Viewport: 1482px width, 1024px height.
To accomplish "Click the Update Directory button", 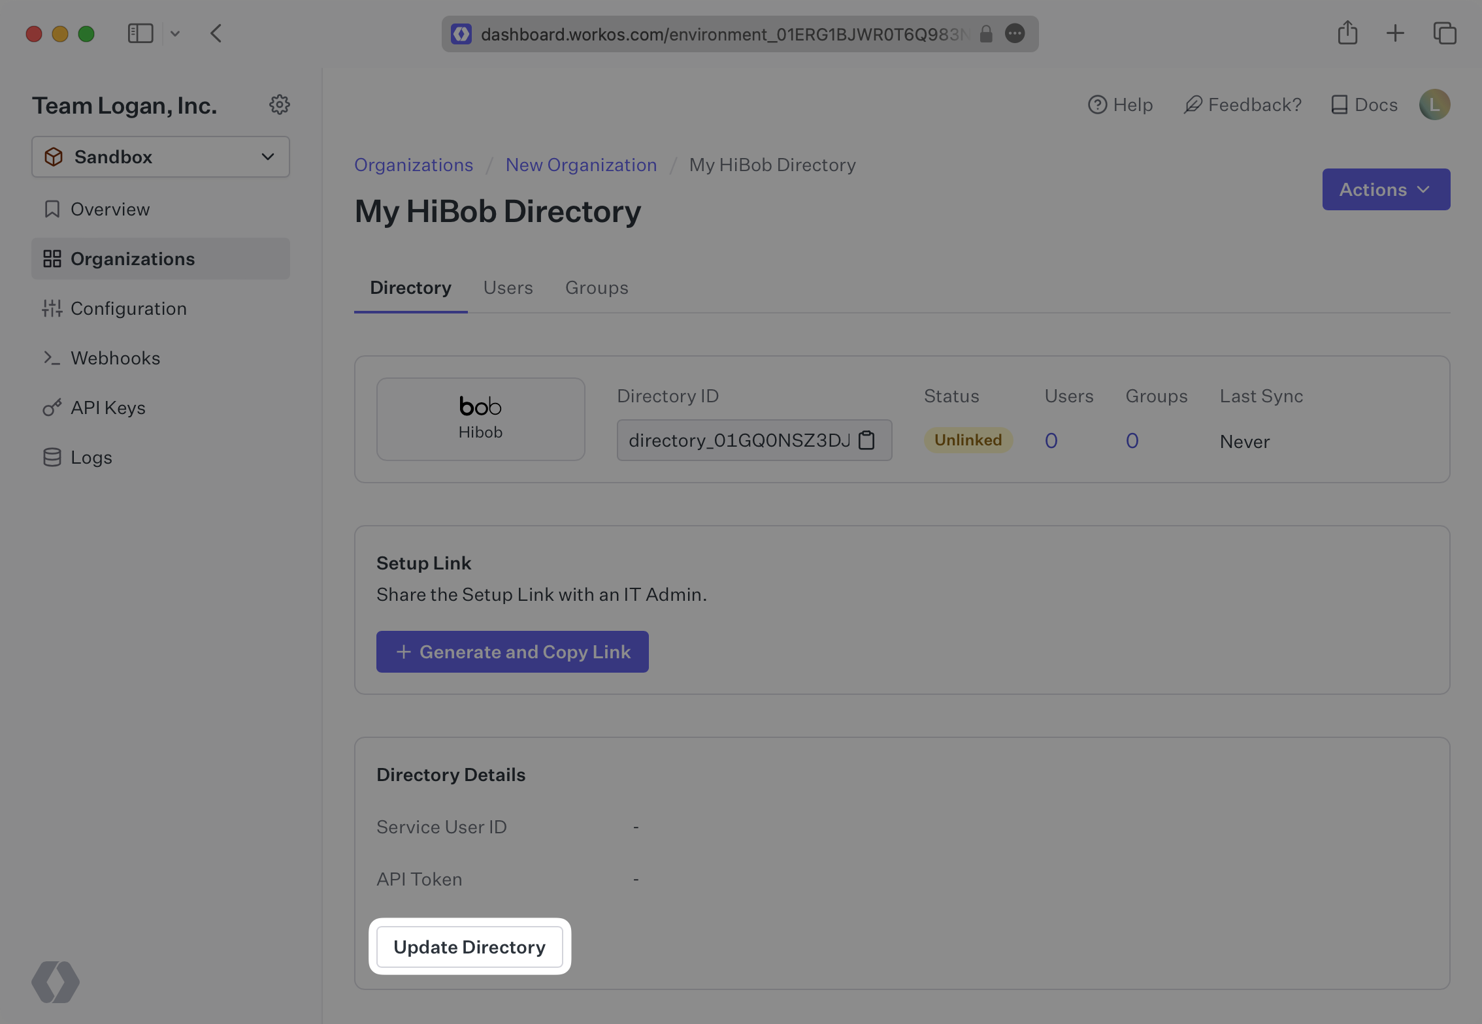I will [469, 946].
